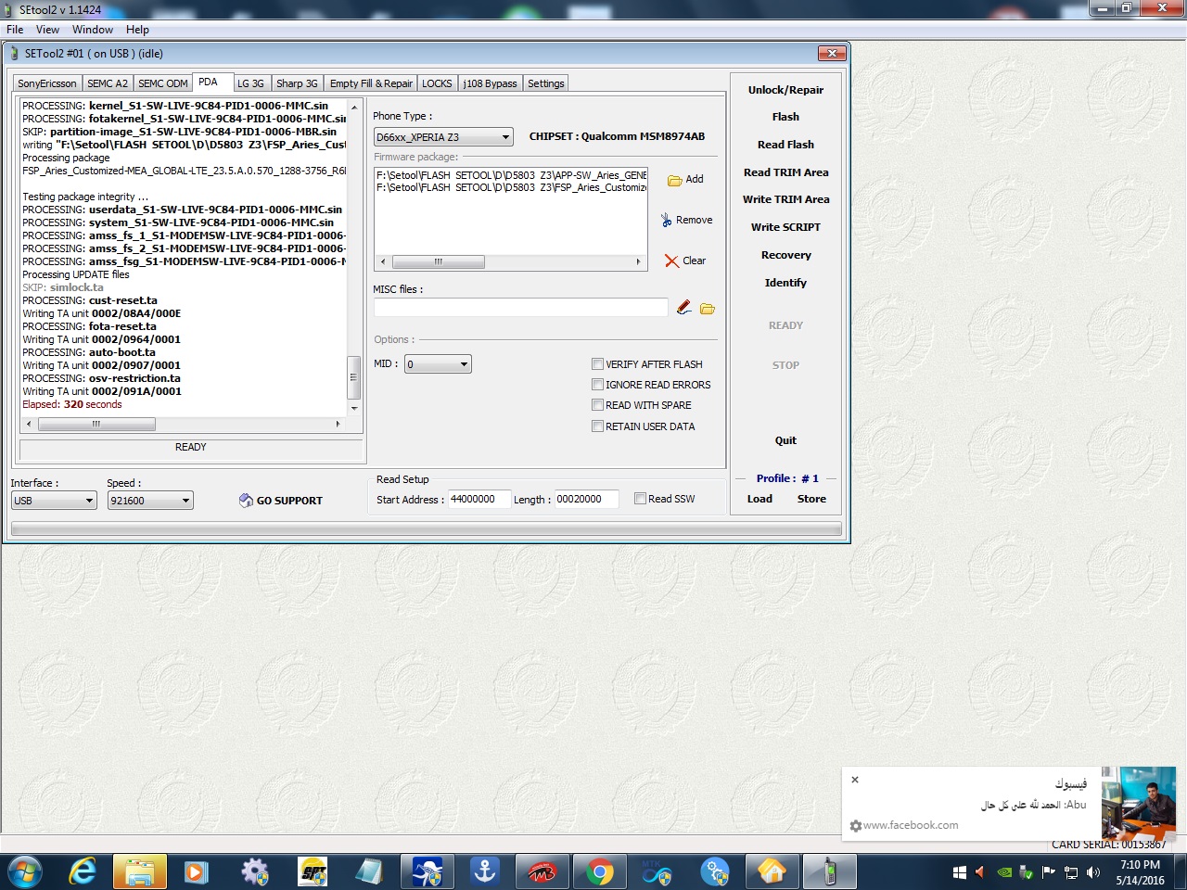The image size is (1187, 890).
Task: Switch to the SEtool2 phone taskbar icon
Action: point(830,872)
